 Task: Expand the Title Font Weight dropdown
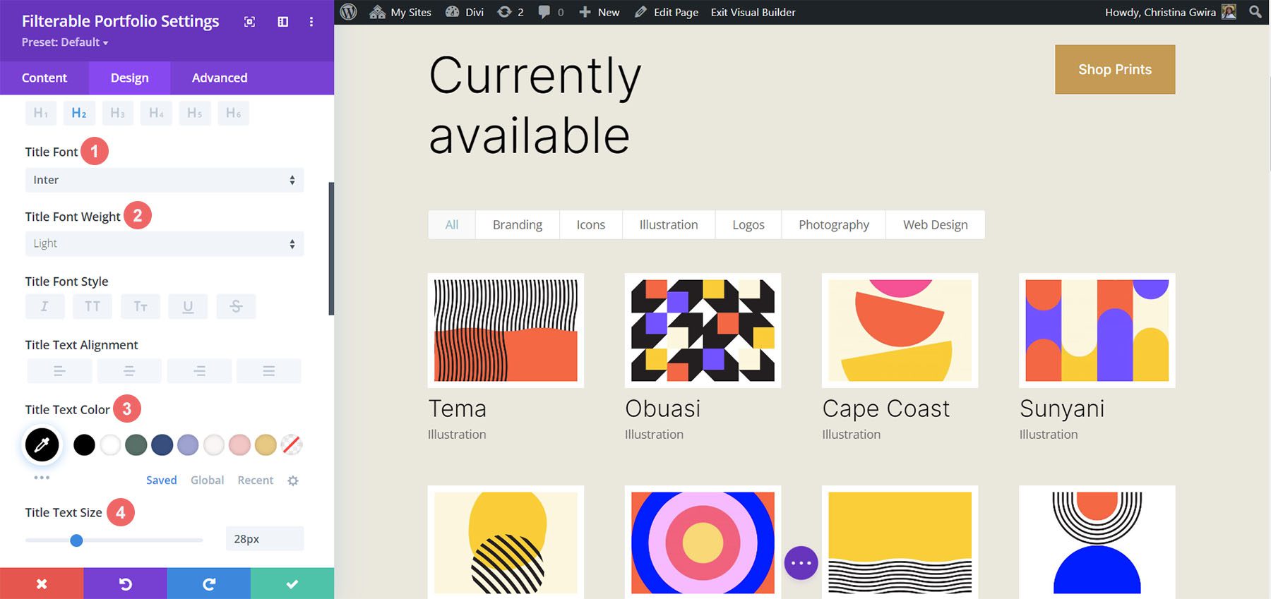[x=164, y=243]
